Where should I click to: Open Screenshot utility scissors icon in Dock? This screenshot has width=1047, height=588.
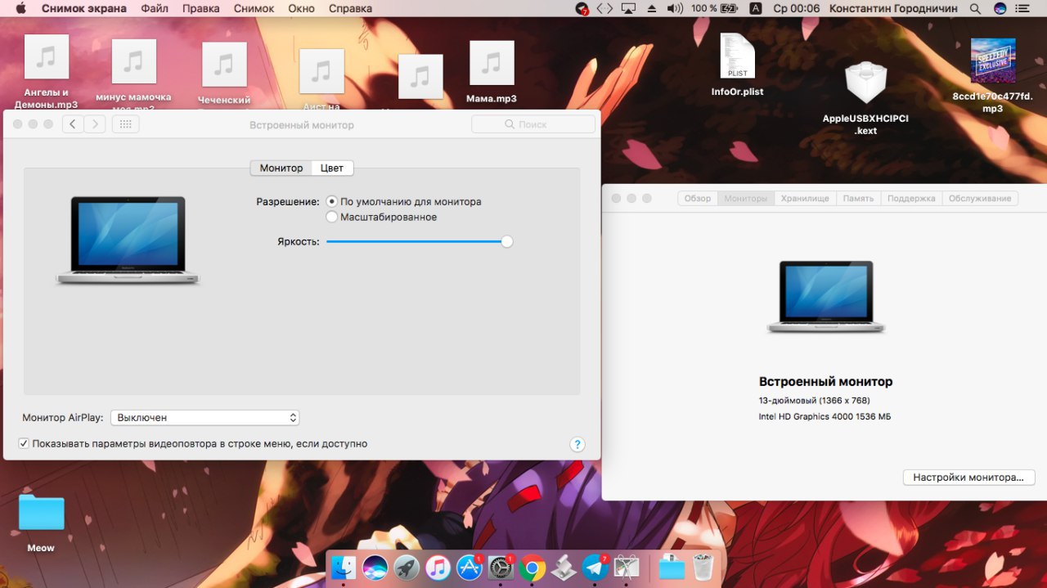(x=627, y=567)
